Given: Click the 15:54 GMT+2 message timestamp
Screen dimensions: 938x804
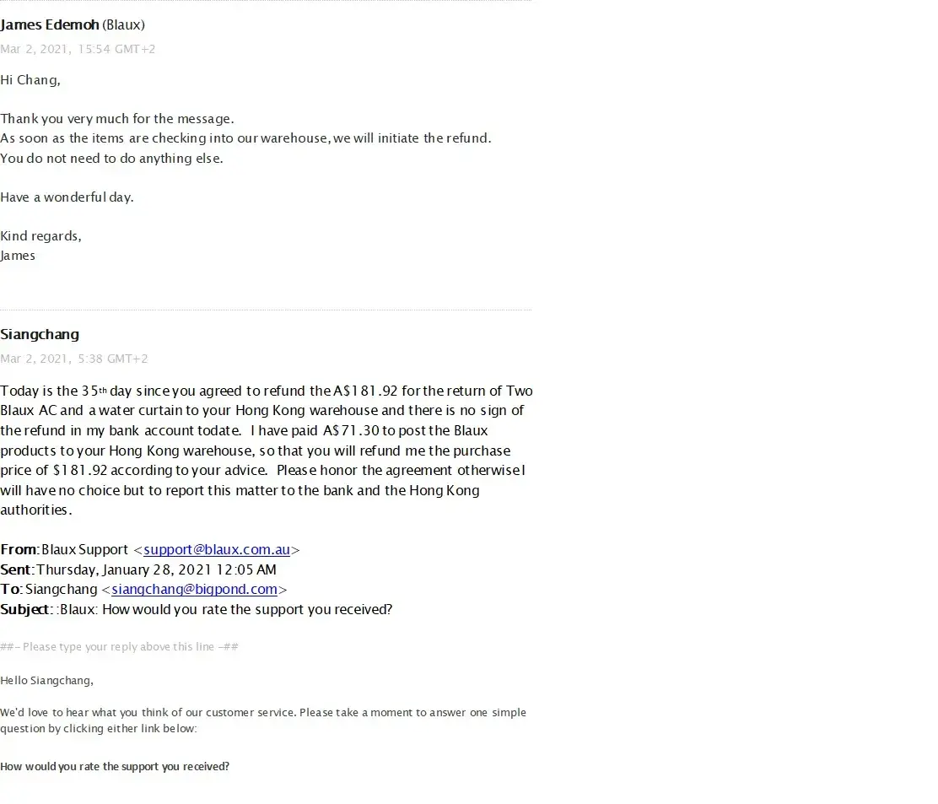Looking at the screenshot, I should click(x=78, y=49).
